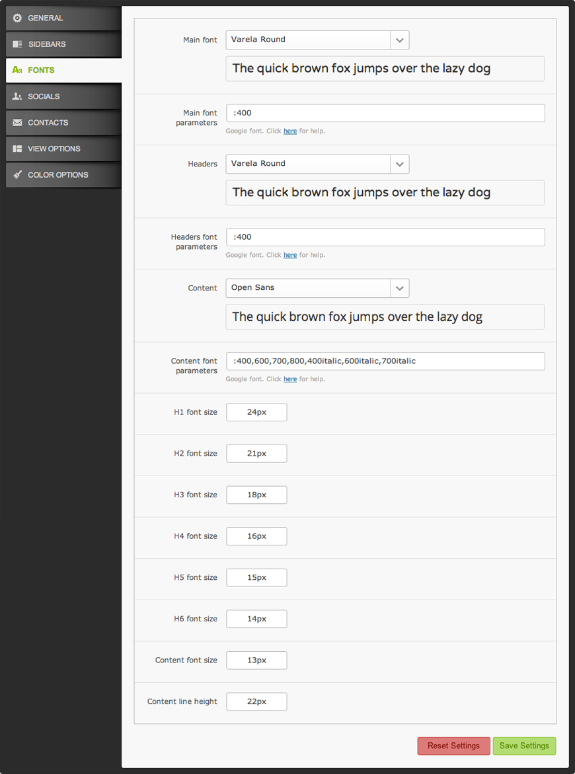Select the View Options list icon
The width and height of the screenshot is (575, 774).
17,149
